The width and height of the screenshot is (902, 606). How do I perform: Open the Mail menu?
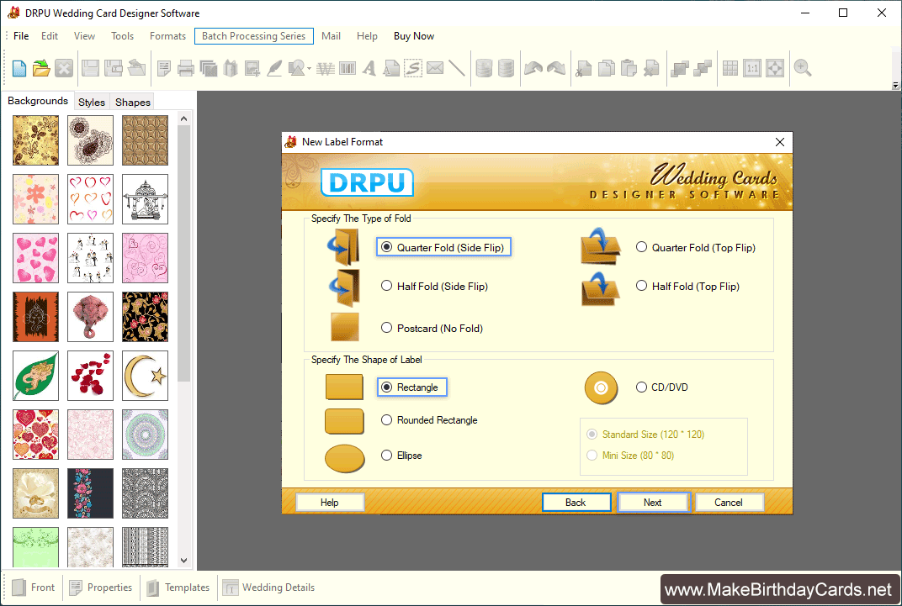coord(331,35)
